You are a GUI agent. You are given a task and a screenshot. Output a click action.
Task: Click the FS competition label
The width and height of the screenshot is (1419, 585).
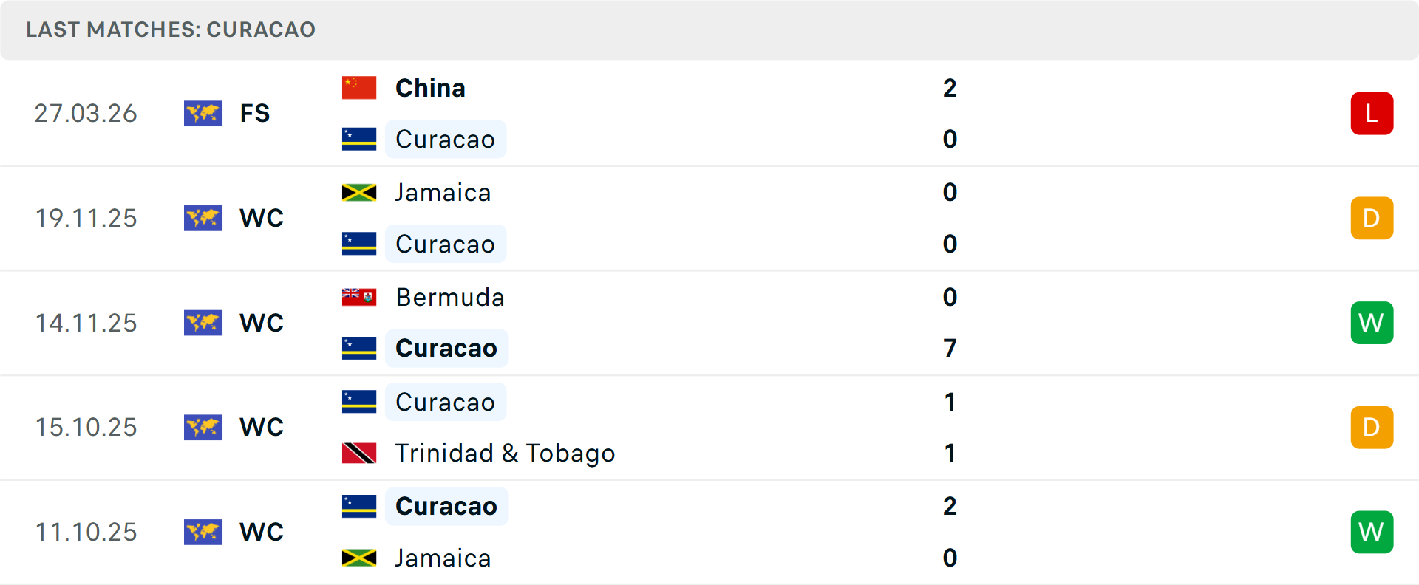click(255, 114)
